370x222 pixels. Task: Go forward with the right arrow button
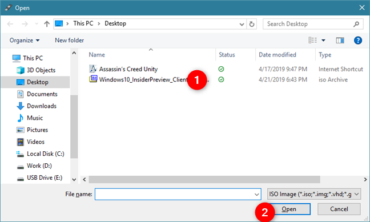click(x=25, y=24)
